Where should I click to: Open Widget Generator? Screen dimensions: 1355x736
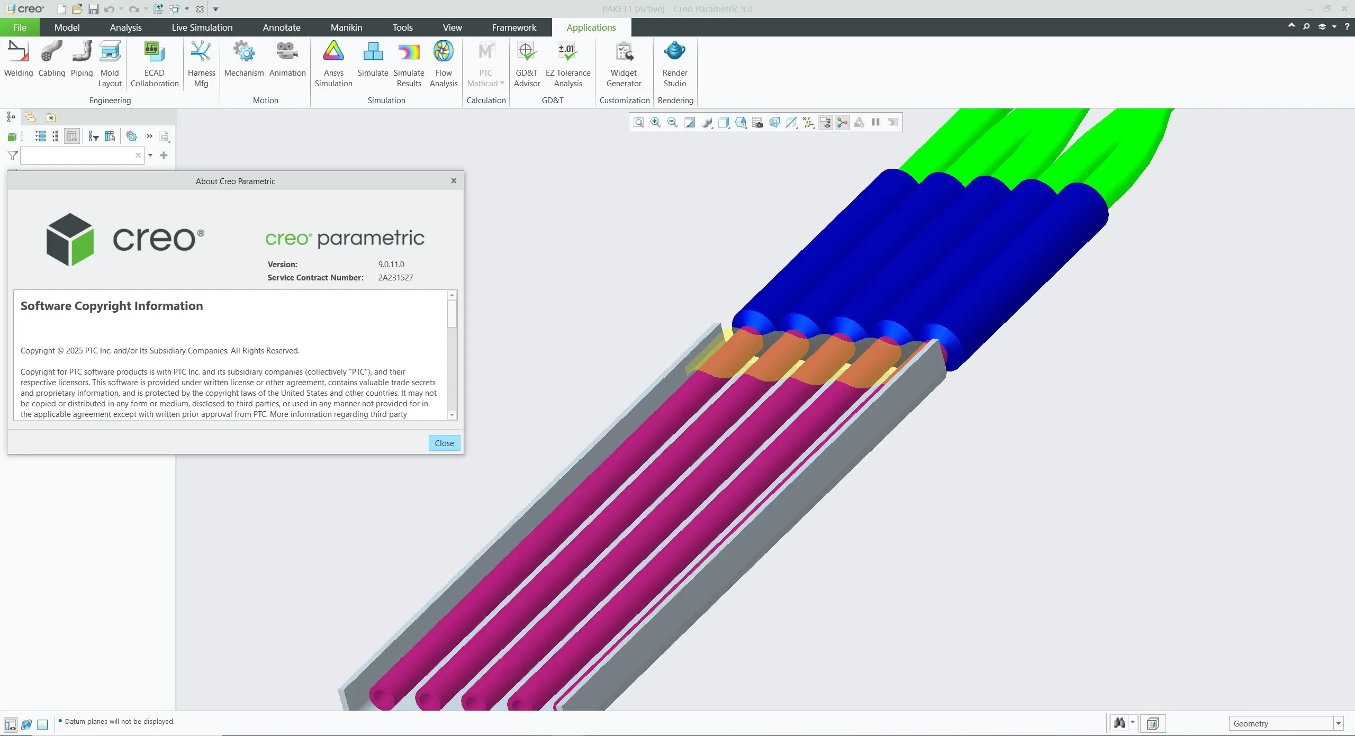click(624, 64)
